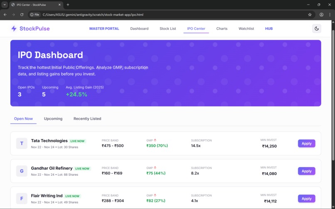This screenshot has width=335, height=209.
Task: Reload the page
Action: (x=22, y=15)
